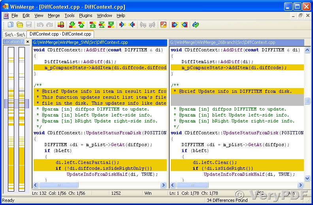Open the Options wrench icon
This screenshot has height=205, width=313.
(163, 25)
